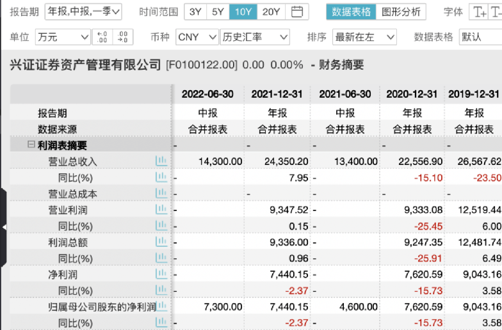This screenshot has width=502, height=330.
Task: Show chart for 利润总额 row
Action: (x=161, y=242)
